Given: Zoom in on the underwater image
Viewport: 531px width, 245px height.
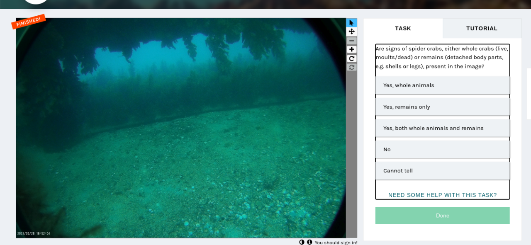Looking at the screenshot, I should pos(351,49).
